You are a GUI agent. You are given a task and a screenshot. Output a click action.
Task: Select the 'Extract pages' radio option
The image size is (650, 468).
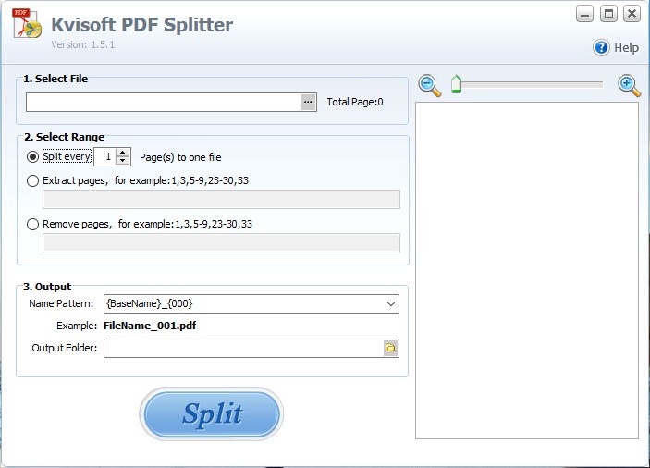(32, 180)
